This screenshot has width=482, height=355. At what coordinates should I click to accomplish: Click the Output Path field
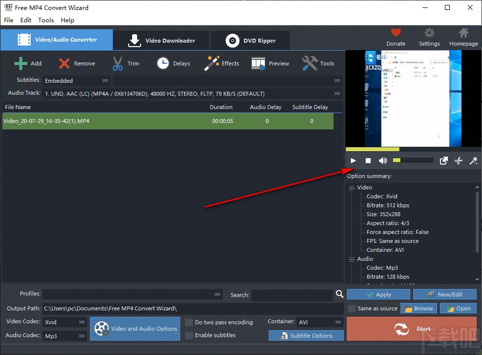coord(193,308)
